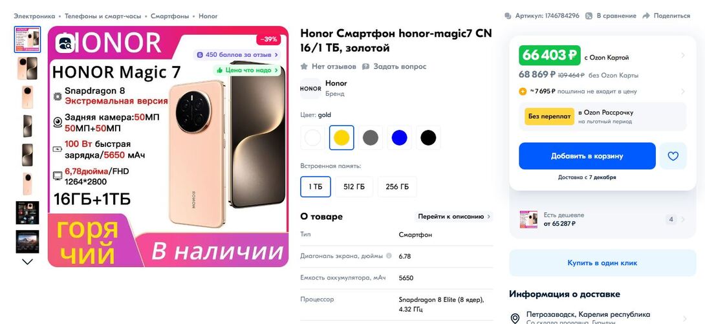Select the 512 ГБ memory option
The image size is (705, 324).
pyautogui.click(x=354, y=187)
